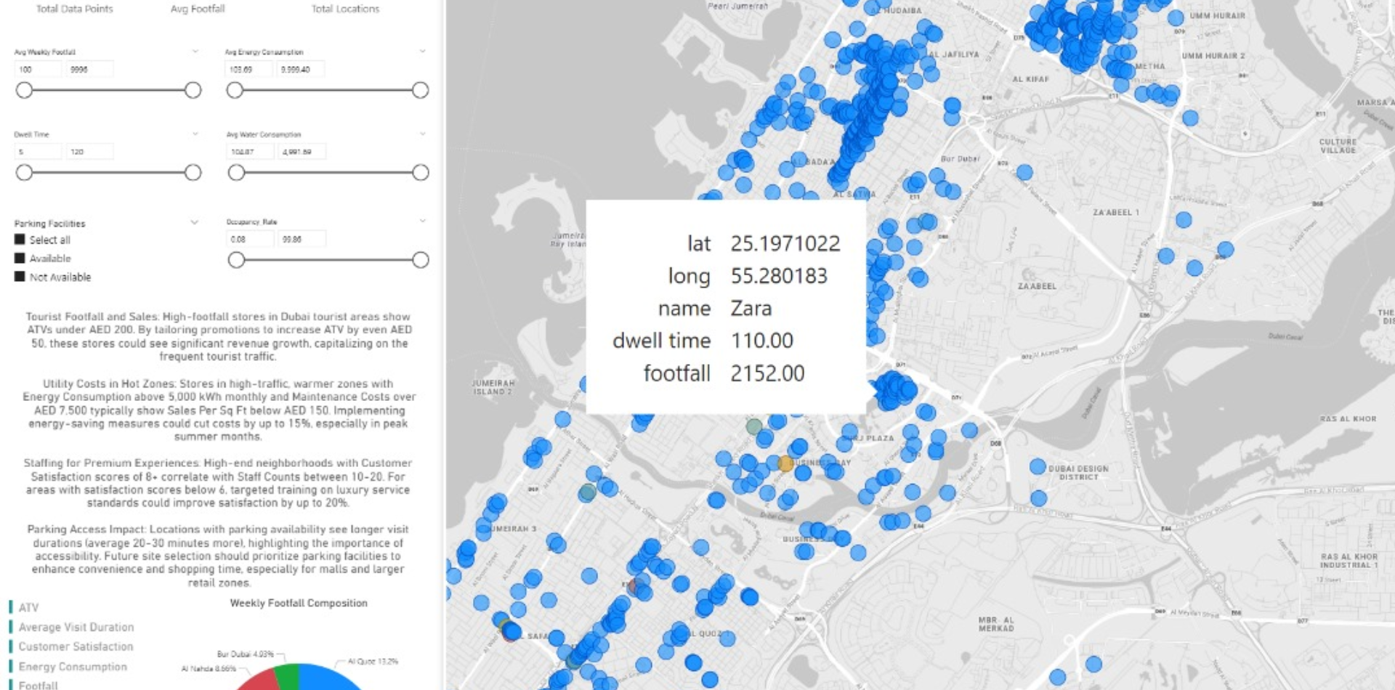Click the left handle of the Dwell Time slider
The width and height of the screenshot is (1395, 690).
[x=24, y=172]
